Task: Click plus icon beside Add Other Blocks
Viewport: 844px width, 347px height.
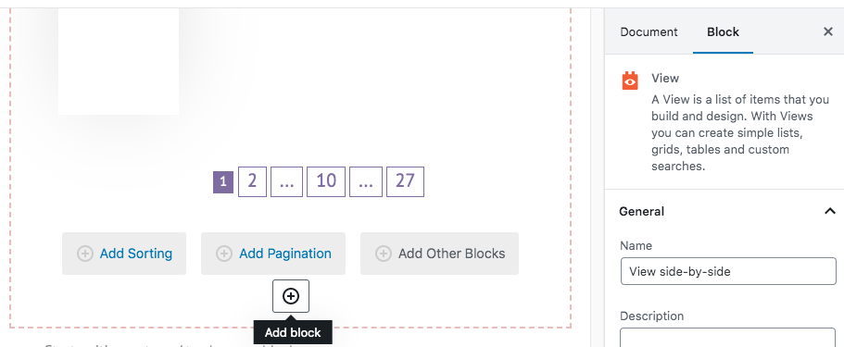Action: (384, 254)
